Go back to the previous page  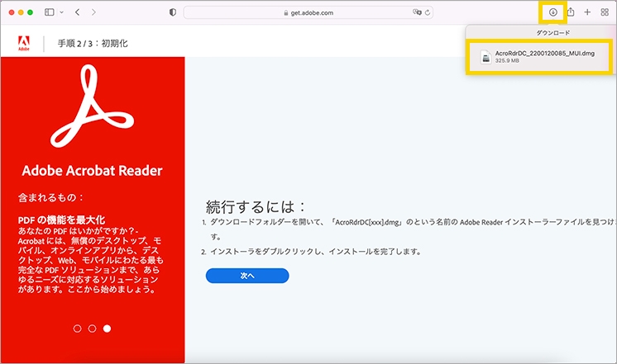[x=78, y=12]
